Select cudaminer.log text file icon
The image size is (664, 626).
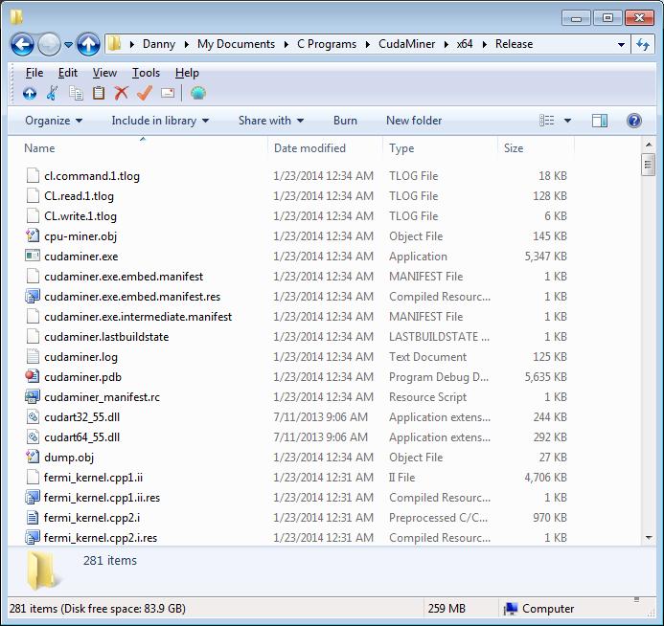tap(33, 357)
